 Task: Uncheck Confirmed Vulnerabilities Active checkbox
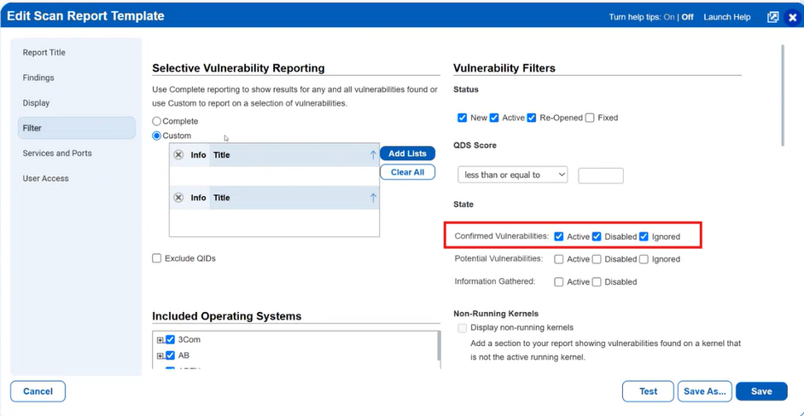coord(559,237)
